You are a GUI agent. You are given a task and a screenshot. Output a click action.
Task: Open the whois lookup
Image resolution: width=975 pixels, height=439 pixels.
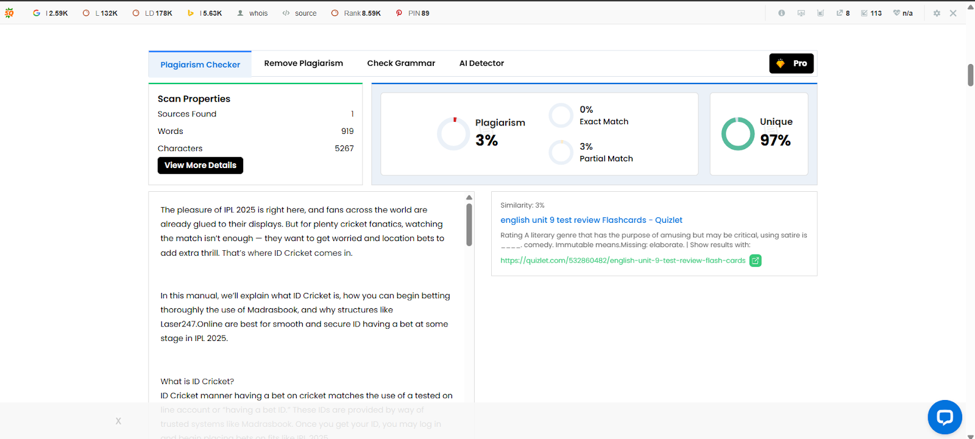pos(252,13)
